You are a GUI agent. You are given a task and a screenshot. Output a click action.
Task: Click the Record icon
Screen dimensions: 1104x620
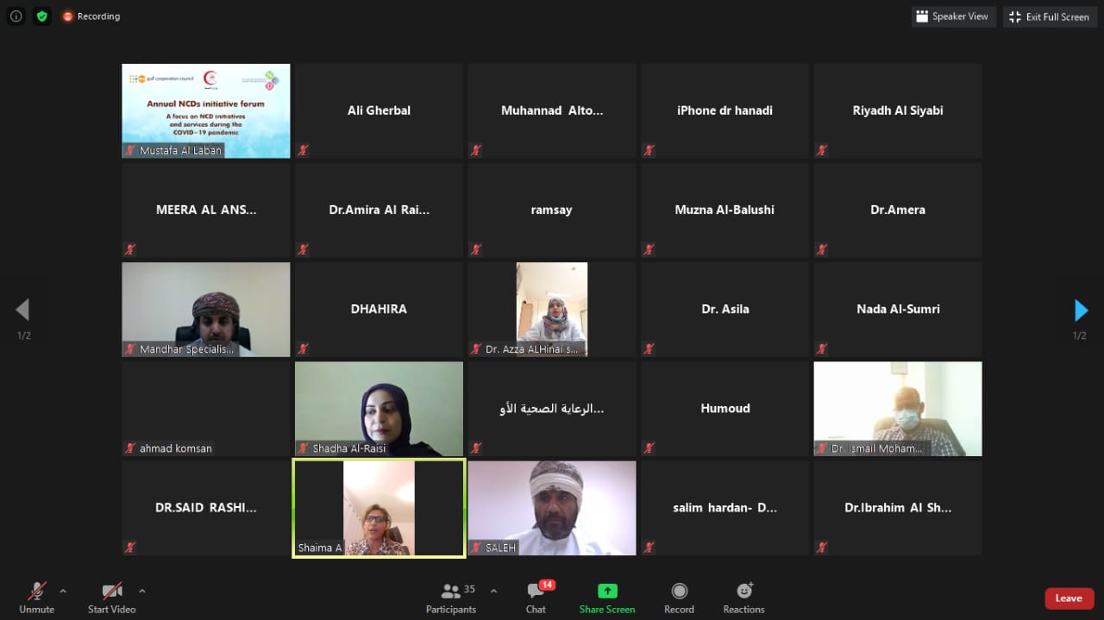tap(679, 591)
